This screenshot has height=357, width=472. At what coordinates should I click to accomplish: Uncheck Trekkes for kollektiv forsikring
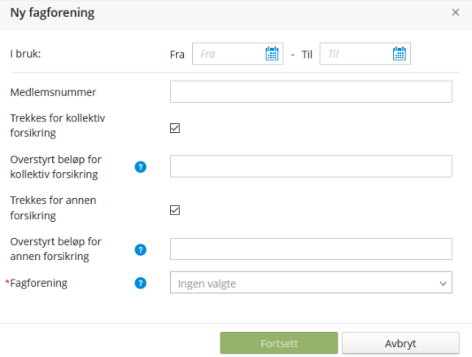(x=175, y=128)
